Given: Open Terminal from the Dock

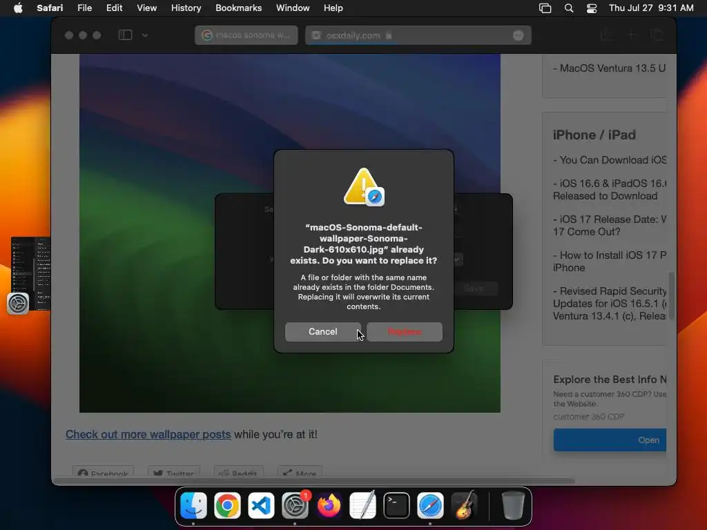Looking at the screenshot, I should coord(396,505).
